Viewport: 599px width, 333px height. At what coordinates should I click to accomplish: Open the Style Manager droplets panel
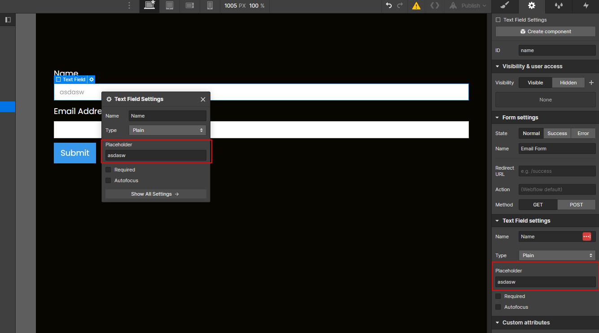558,6
